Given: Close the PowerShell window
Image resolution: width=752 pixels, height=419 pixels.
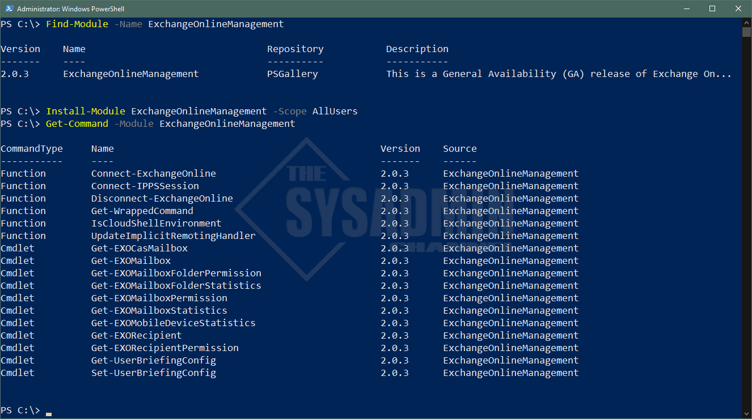Looking at the screenshot, I should click(738, 8).
